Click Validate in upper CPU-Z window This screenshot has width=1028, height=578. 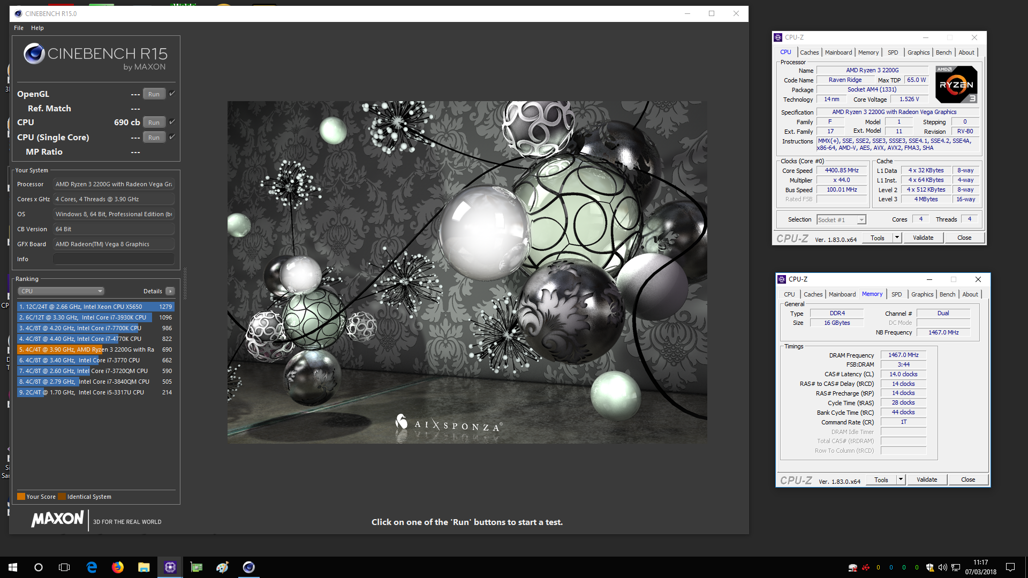[923, 238]
